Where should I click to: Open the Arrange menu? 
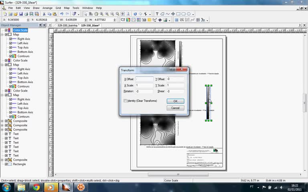[47, 8]
